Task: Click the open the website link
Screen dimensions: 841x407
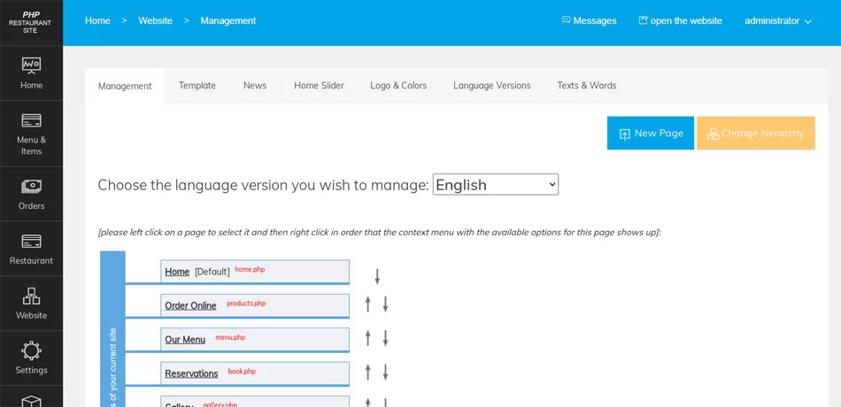Action: click(680, 21)
